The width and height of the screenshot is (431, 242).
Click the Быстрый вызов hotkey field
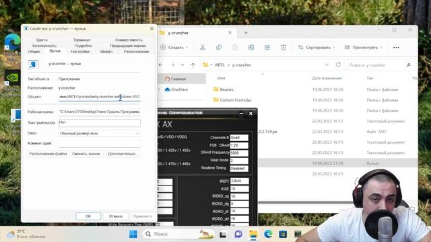(x=100, y=122)
